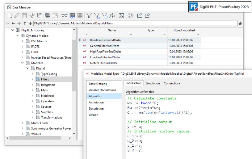Open the Type column filter dropdown
Viewport: 252px width, 159px height.
pyautogui.click(x=164, y=35)
